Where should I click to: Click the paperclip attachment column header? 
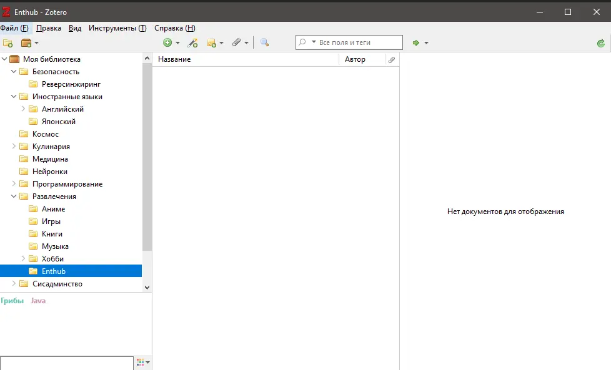click(x=392, y=59)
